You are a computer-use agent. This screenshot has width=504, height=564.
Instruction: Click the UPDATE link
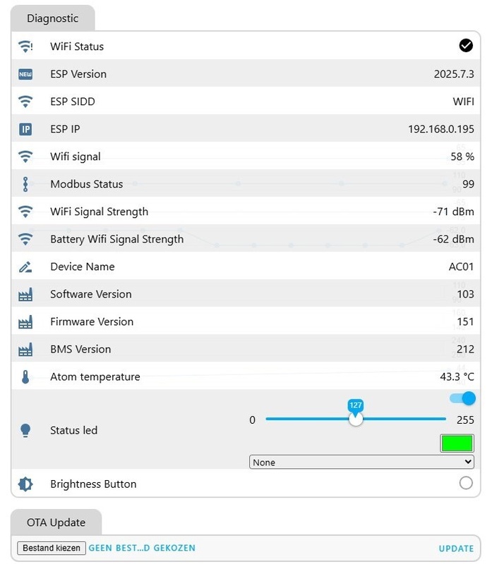[456, 548]
